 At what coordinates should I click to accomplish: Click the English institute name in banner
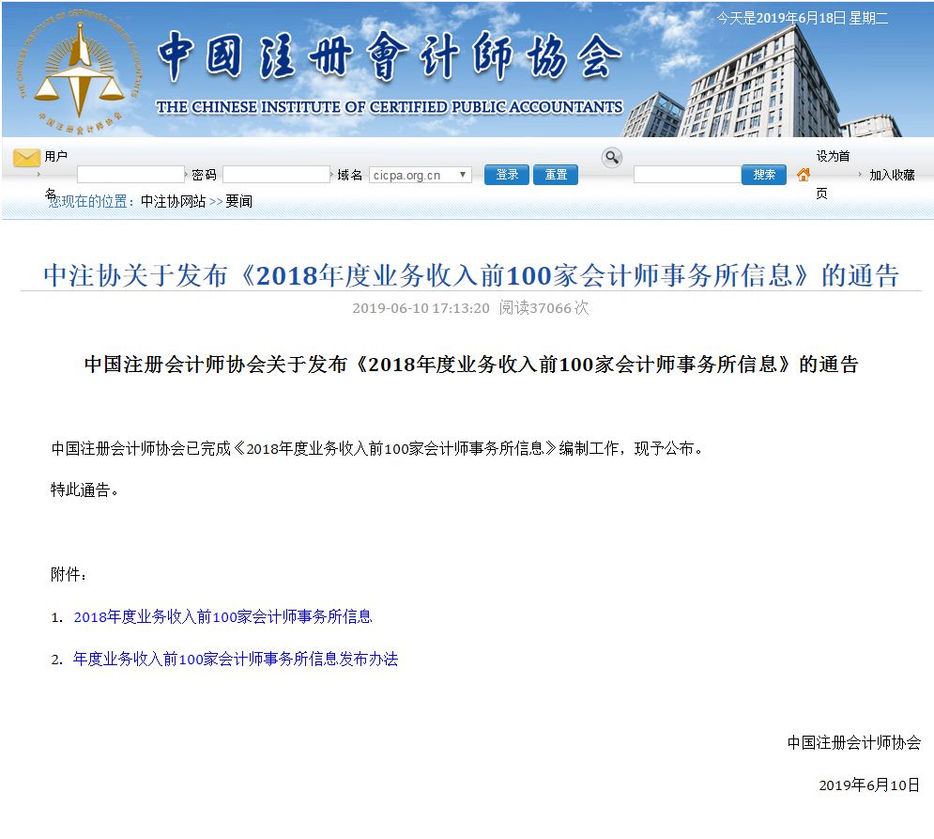tap(390, 107)
